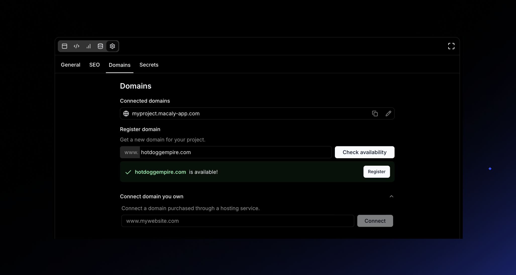
Task: Click the Connect button
Action: [375, 221]
